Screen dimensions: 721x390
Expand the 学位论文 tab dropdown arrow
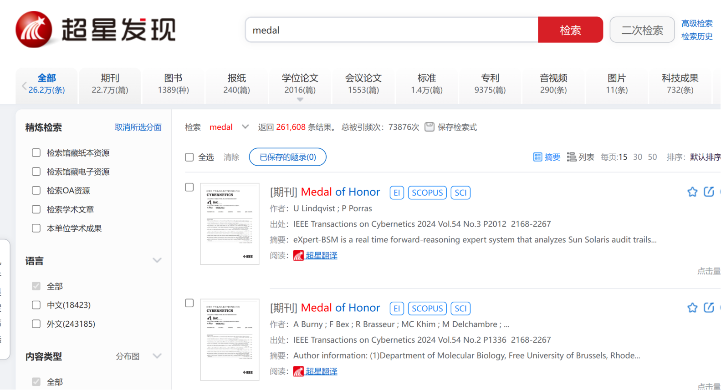pos(300,99)
